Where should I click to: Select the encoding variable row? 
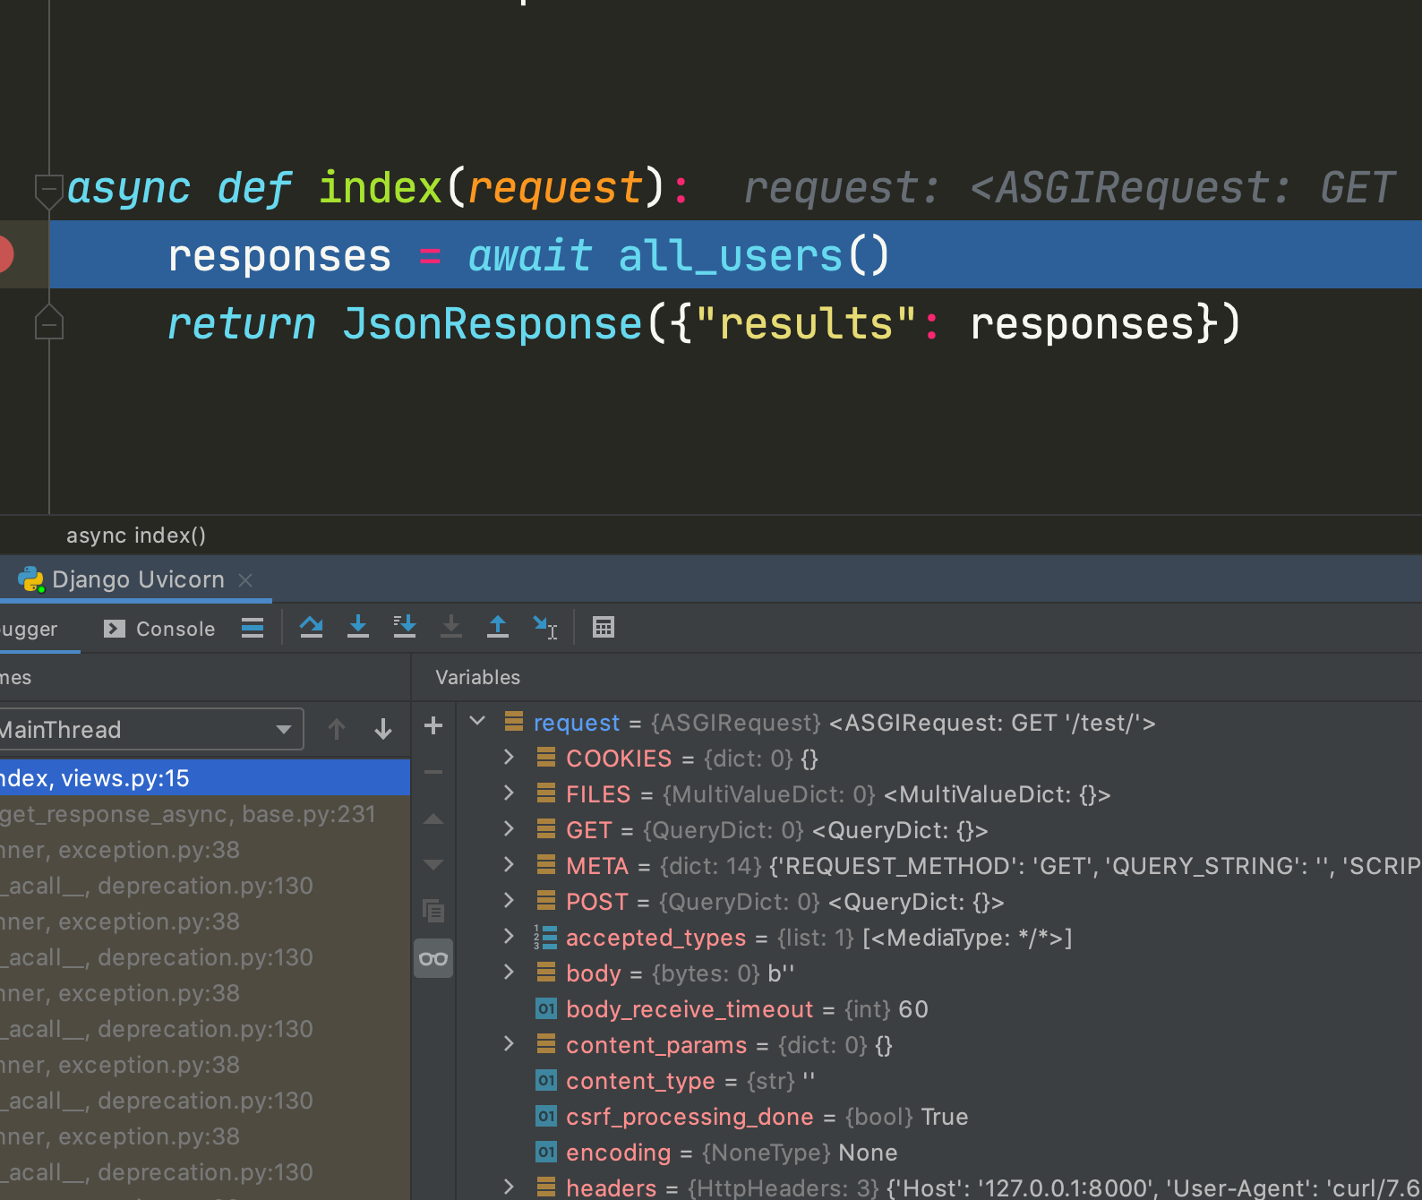coord(939,1153)
